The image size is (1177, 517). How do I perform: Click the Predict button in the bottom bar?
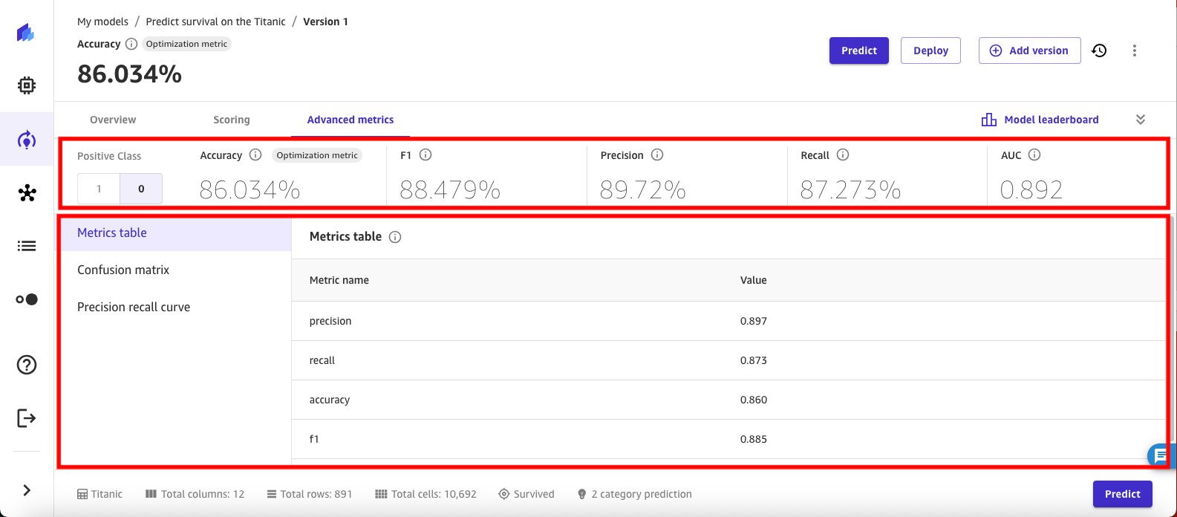(1122, 494)
